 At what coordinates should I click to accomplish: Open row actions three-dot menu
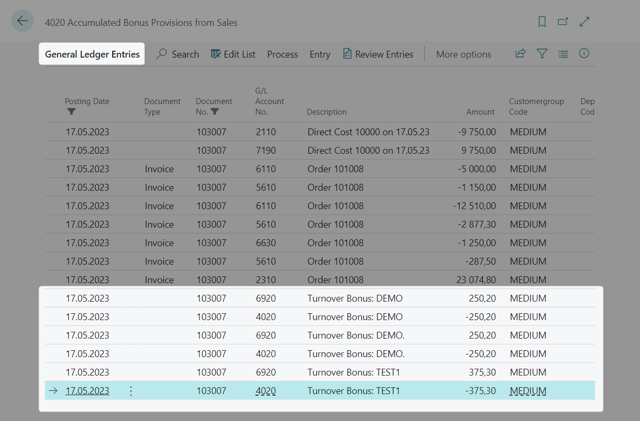(x=131, y=391)
